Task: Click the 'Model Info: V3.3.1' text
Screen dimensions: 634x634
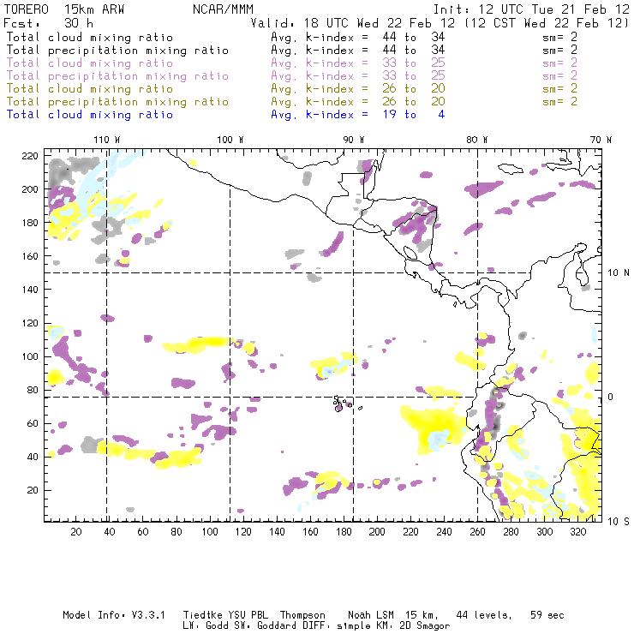Action: 114,615
